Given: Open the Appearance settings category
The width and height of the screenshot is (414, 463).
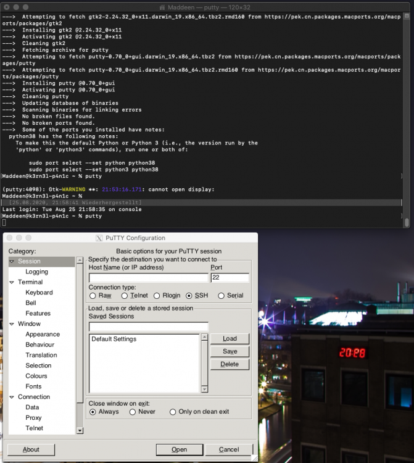Looking at the screenshot, I should 43,334.
